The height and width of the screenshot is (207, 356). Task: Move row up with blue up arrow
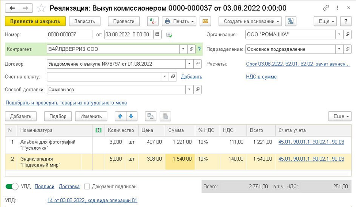120,116
